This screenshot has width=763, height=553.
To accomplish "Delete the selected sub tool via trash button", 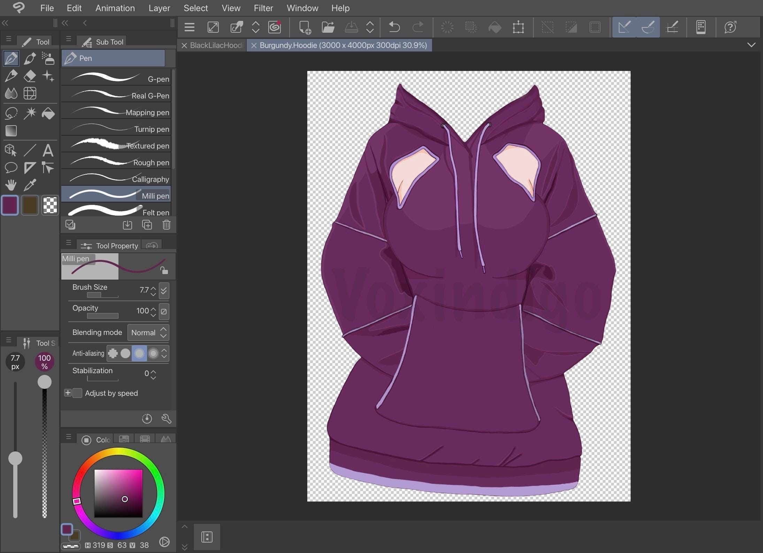I will 166,225.
